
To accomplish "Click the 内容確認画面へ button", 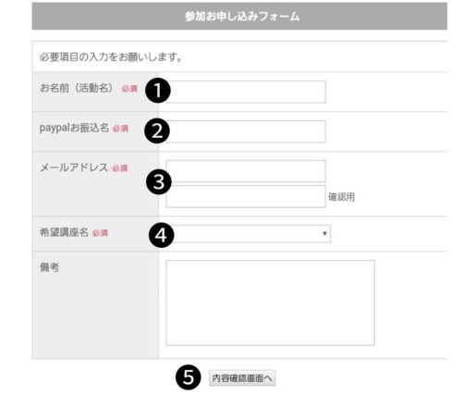I will (x=242, y=378).
